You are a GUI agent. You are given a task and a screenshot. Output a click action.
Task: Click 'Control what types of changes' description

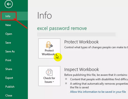click(96, 47)
